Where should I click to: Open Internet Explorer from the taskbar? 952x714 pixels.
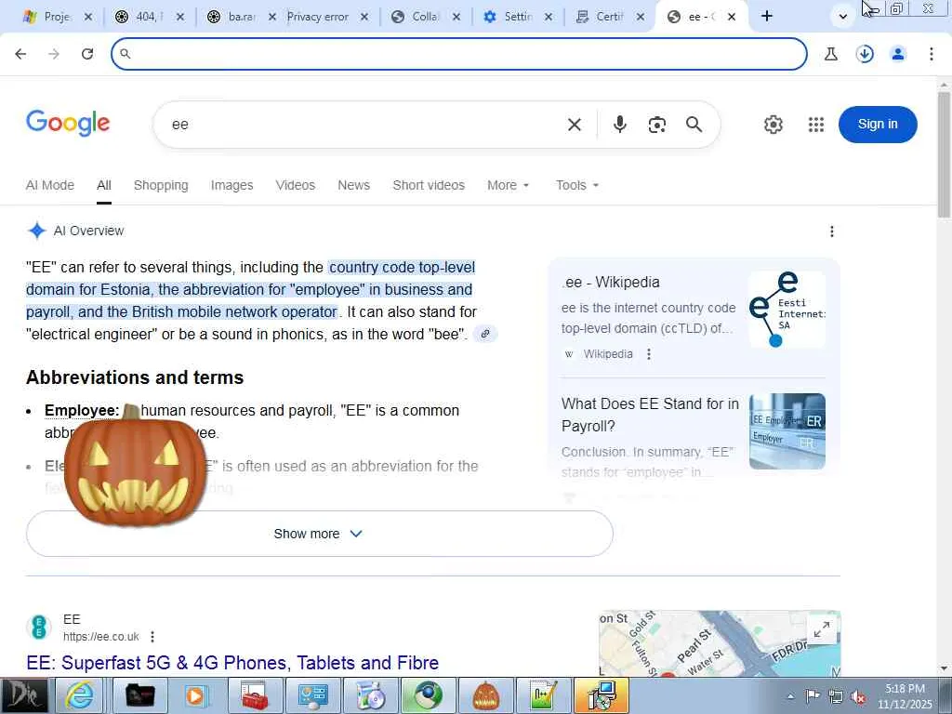coord(80,695)
